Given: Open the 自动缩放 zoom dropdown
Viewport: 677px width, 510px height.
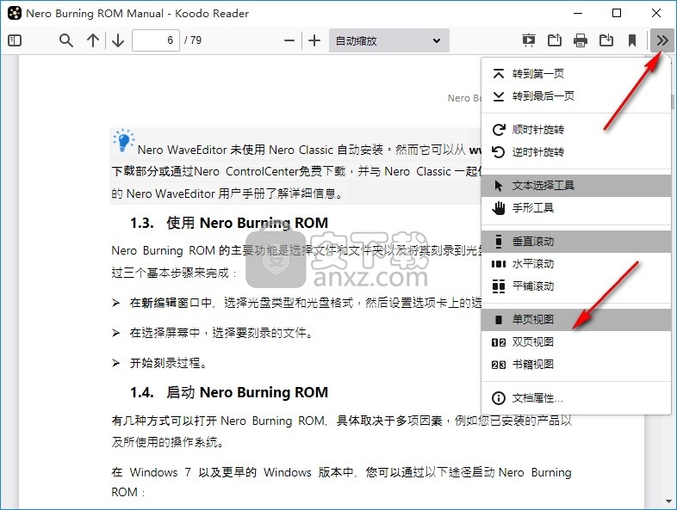Looking at the screenshot, I should point(389,40).
